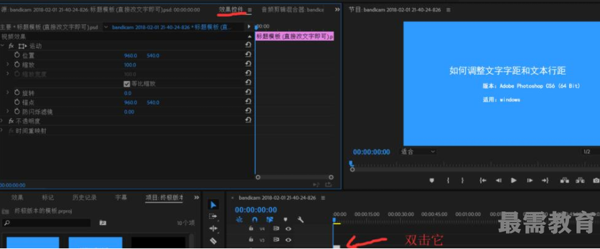Click the export frame camera icon
The width and height of the screenshot is (600, 249).
point(596,181)
